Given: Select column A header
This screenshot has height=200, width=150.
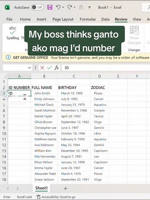Looking at the screenshot, I should 19,76.
